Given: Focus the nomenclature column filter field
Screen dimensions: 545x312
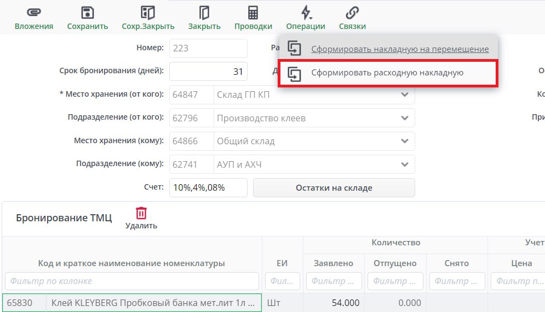Looking at the screenshot, I should [132, 281].
